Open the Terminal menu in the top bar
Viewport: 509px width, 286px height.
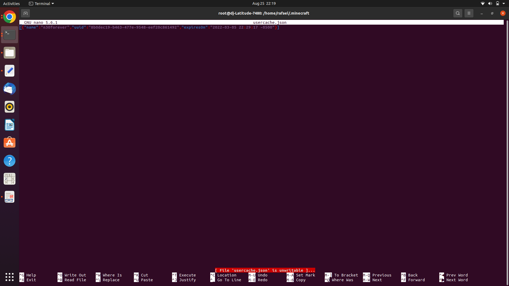pyautogui.click(x=41, y=3)
